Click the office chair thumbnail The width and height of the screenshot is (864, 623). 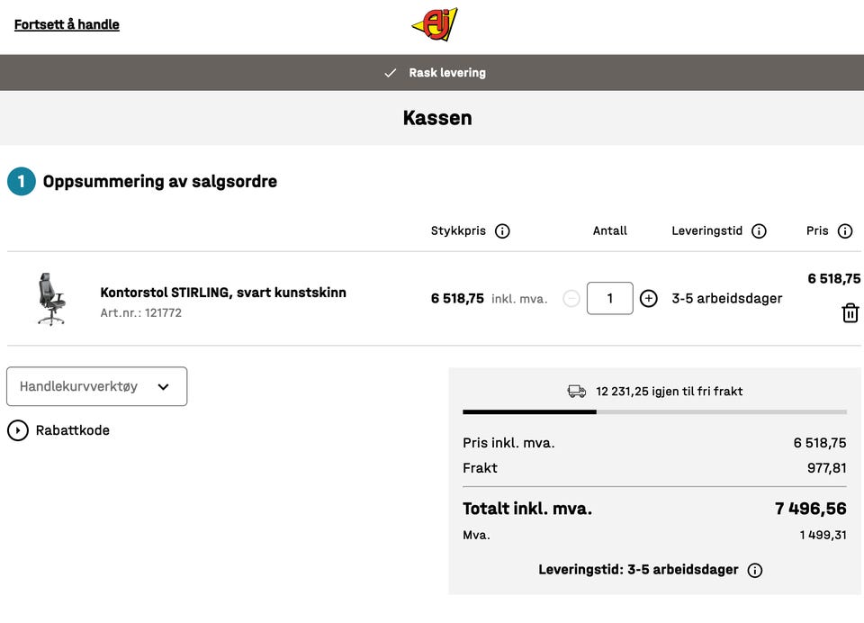pos(51,299)
